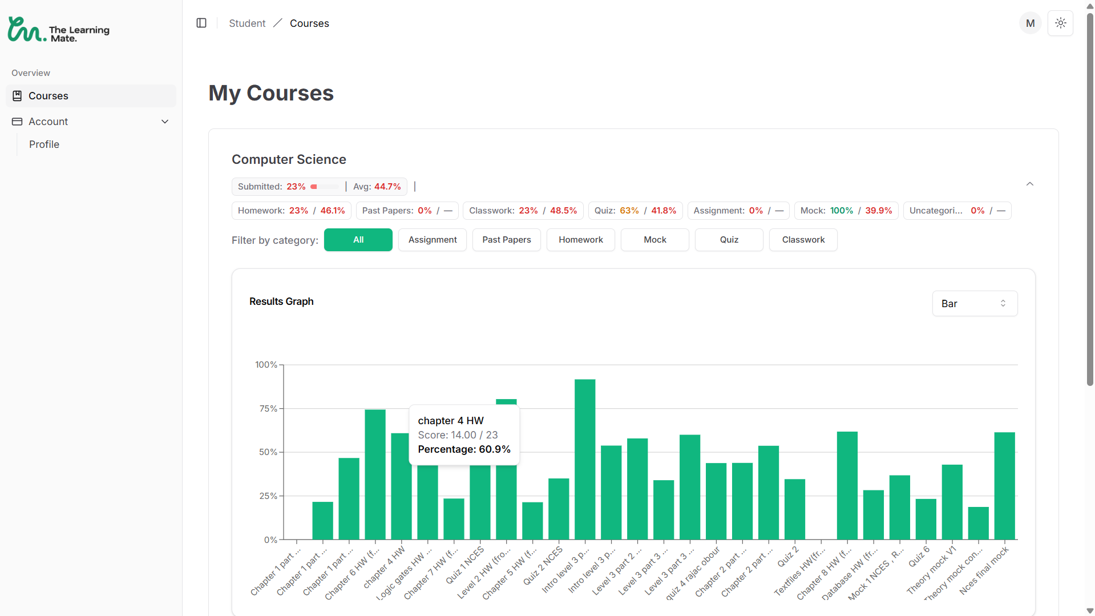The width and height of the screenshot is (1095, 616).
Task: Click the Courses book icon in the sidebar
Action: [17, 96]
